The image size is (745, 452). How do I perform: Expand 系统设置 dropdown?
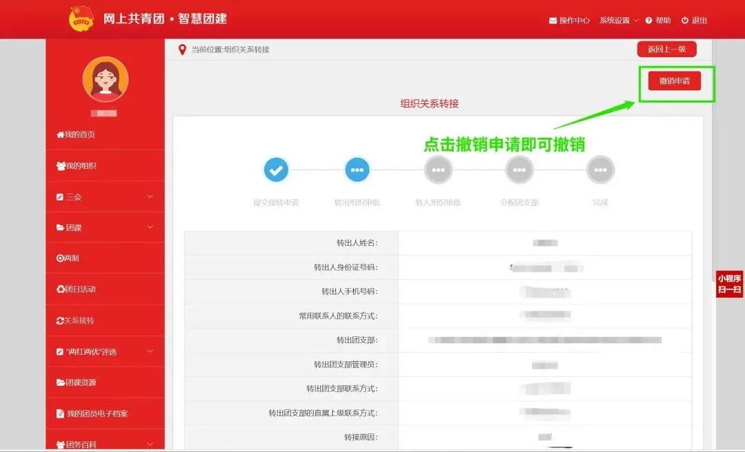(619, 21)
